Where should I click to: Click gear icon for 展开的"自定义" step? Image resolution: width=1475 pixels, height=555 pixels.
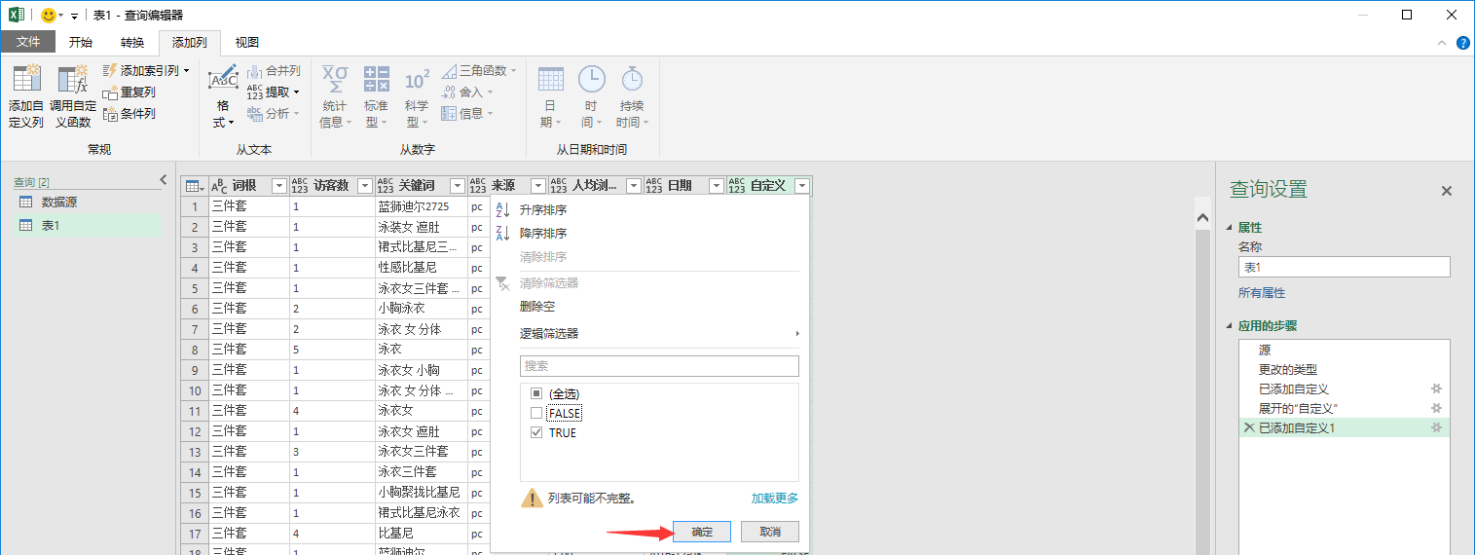pyautogui.click(x=1436, y=408)
